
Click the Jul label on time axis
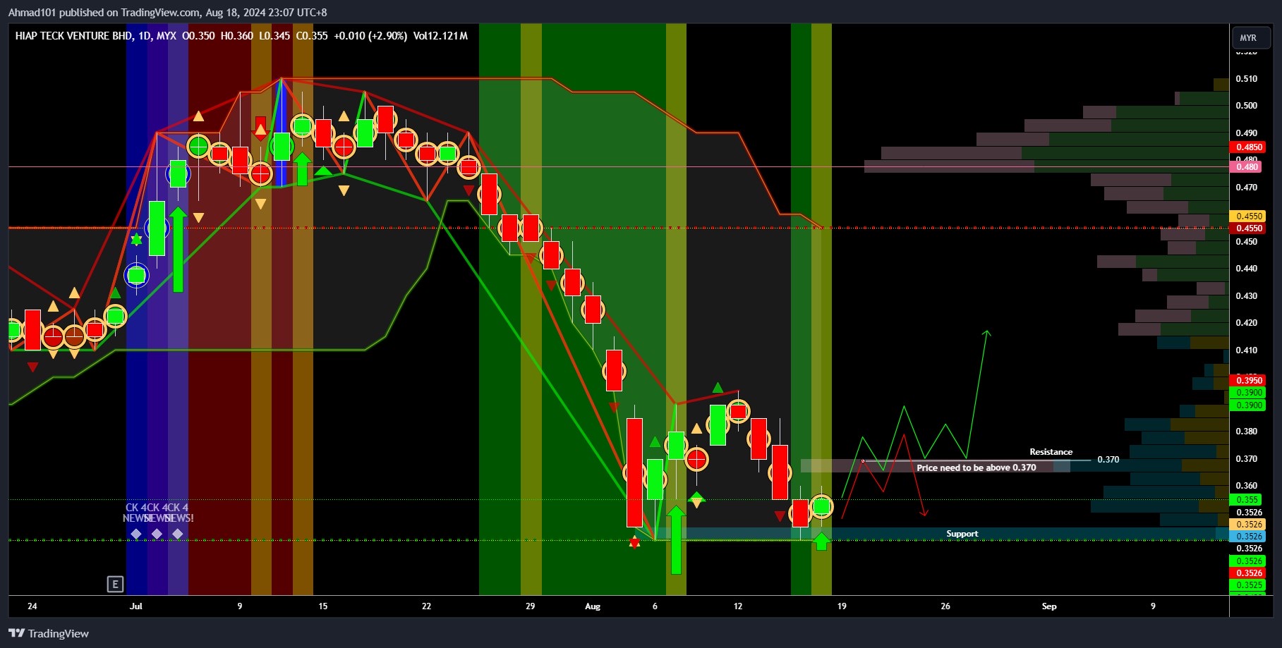coord(136,606)
